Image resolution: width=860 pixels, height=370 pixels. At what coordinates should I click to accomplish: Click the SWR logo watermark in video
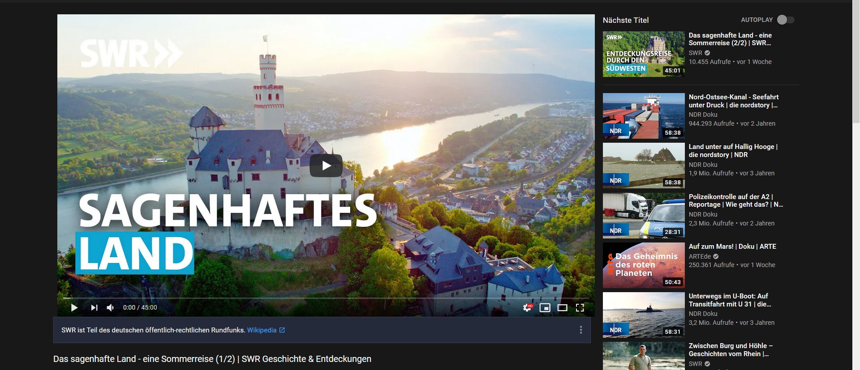tap(131, 53)
